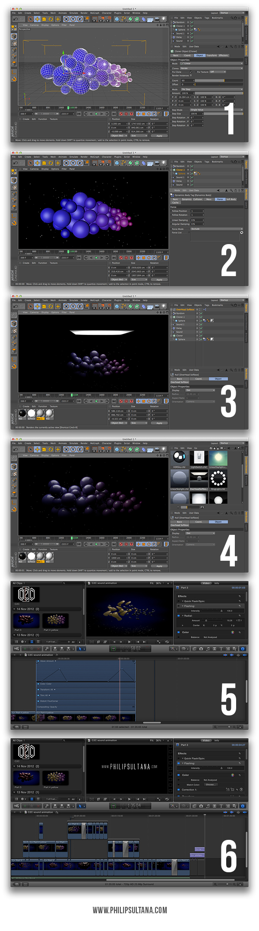259x931 pixels.
Task: Open Photos camera icon in 1:35:04 Final Cut window
Action: point(201,806)
